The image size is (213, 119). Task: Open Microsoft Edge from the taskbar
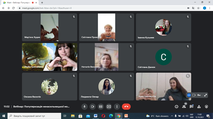click(x=111, y=116)
